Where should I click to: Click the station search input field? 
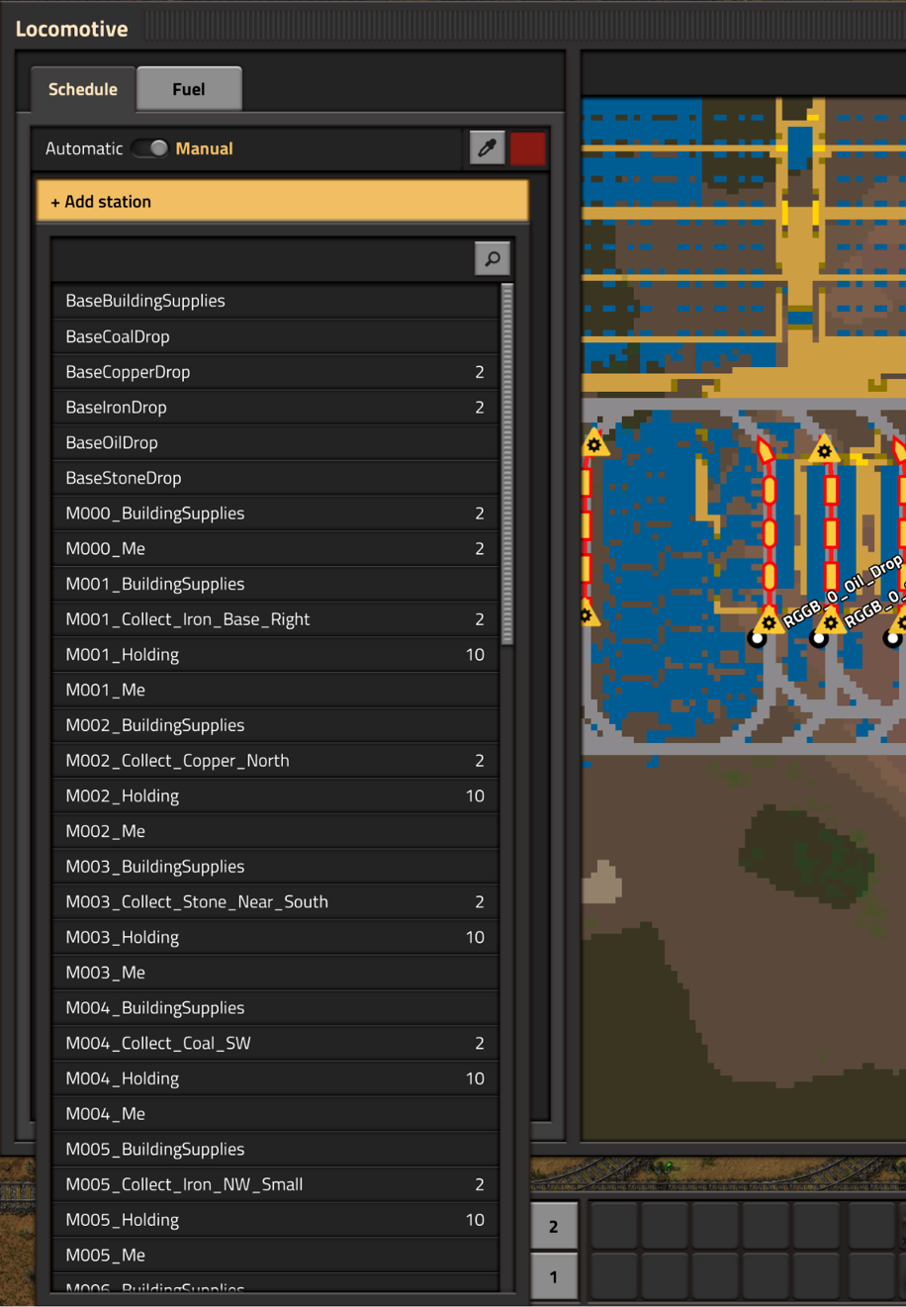pos(262,259)
